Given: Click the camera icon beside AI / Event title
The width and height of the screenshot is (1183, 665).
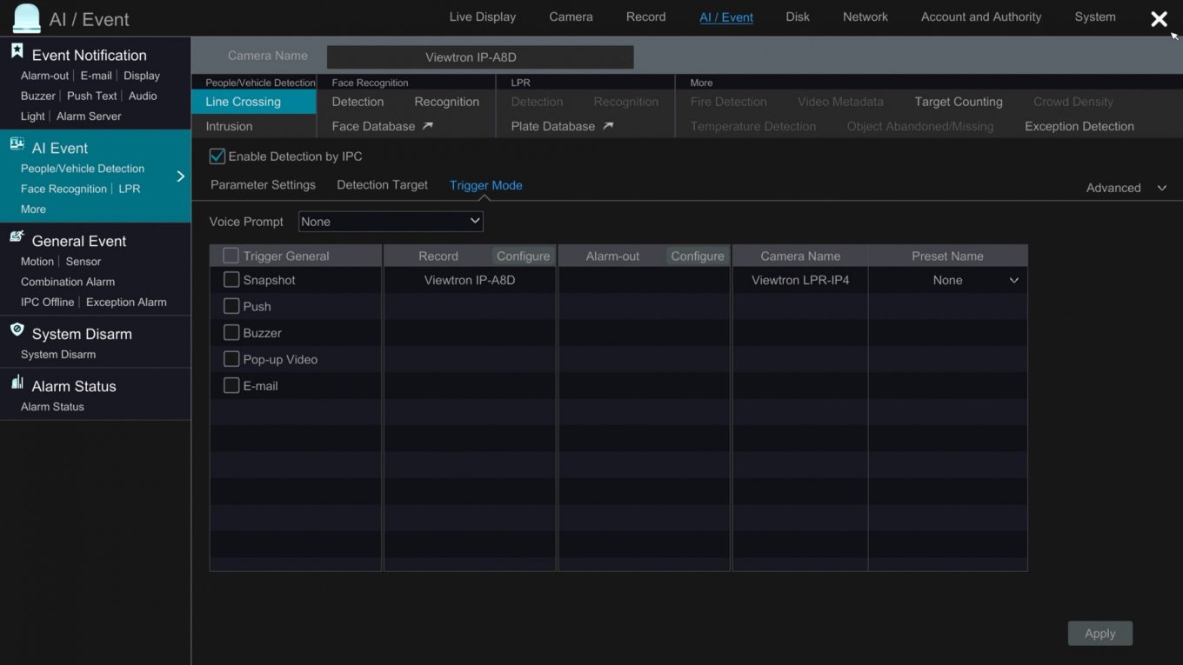Looking at the screenshot, I should (26, 17).
